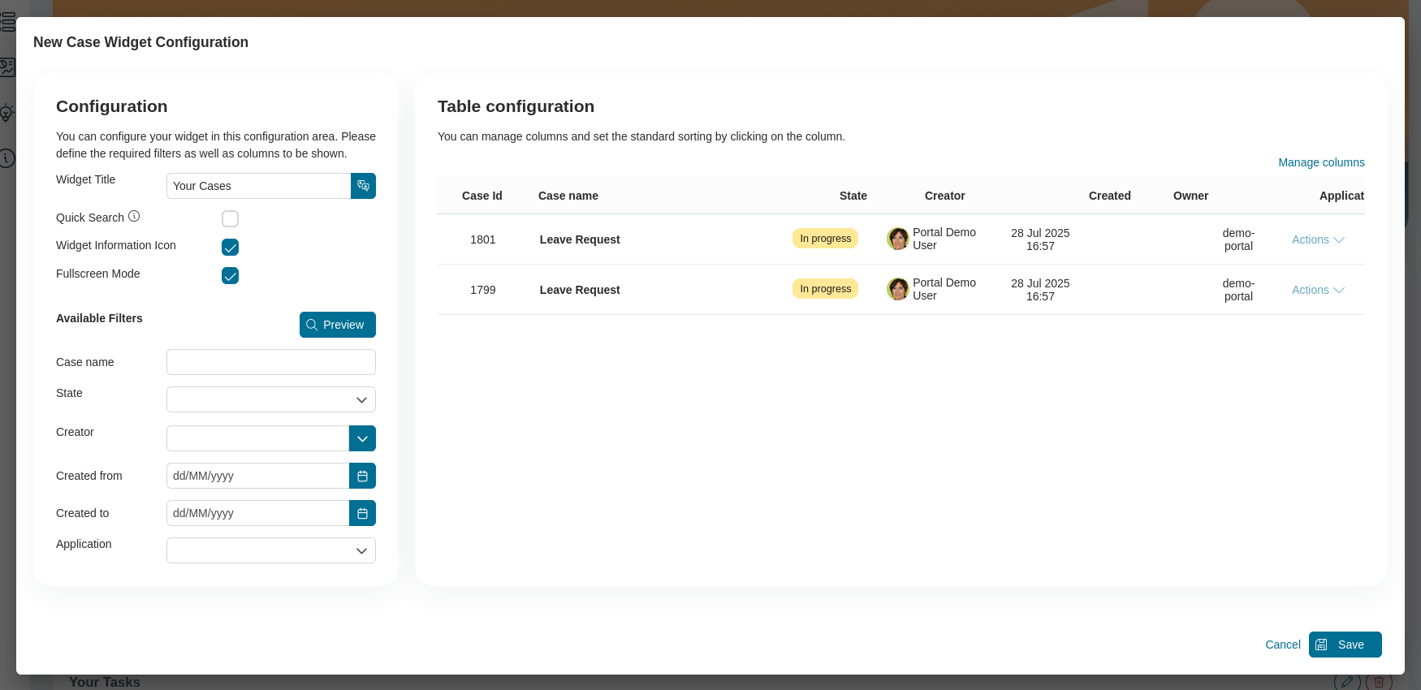1421x690 pixels.
Task: Sort by the Owner column header
Action: (x=1191, y=196)
